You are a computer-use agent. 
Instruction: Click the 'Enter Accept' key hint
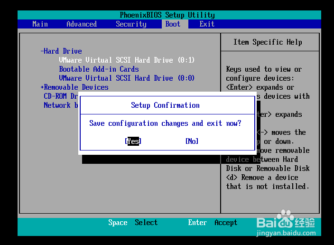click(213, 223)
